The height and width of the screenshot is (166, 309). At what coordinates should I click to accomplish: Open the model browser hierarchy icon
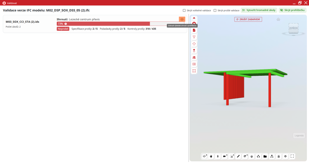[x=272, y=156]
